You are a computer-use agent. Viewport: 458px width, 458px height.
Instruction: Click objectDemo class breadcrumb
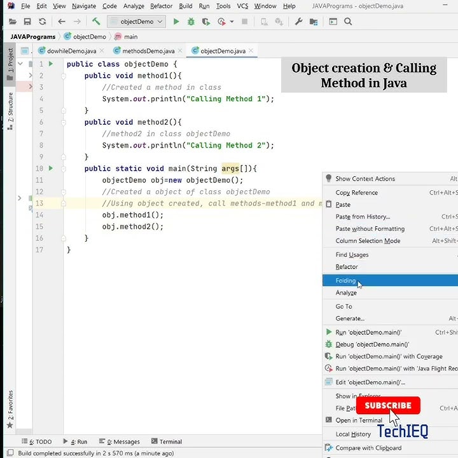(x=85, y=37)
